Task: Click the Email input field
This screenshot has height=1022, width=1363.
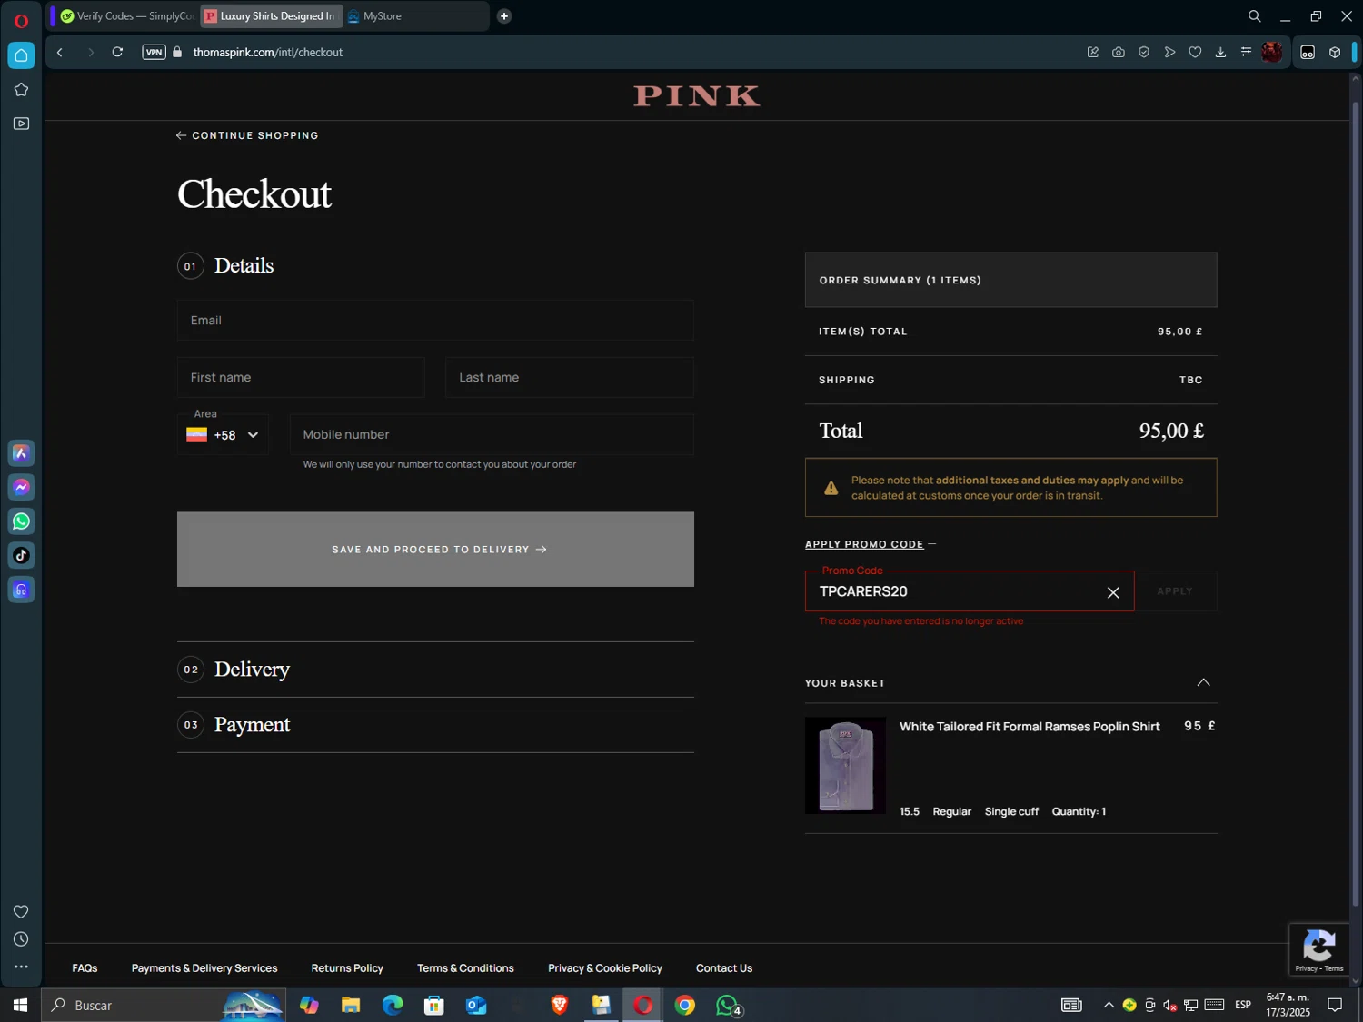Action: click(435, 321)
